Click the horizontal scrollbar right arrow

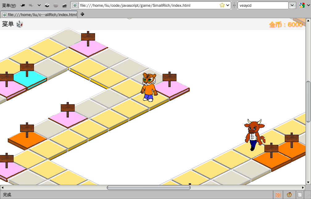[x=303, y=188]
